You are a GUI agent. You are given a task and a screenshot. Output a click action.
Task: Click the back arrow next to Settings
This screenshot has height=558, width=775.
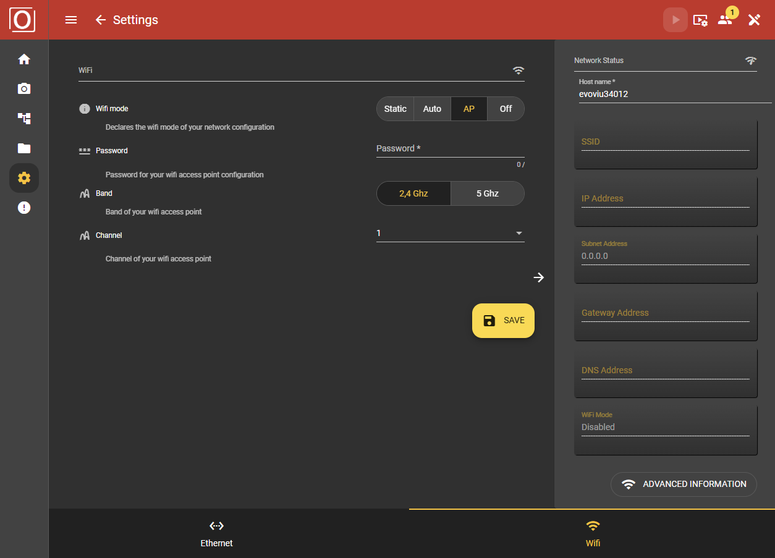tap(101, 20)
